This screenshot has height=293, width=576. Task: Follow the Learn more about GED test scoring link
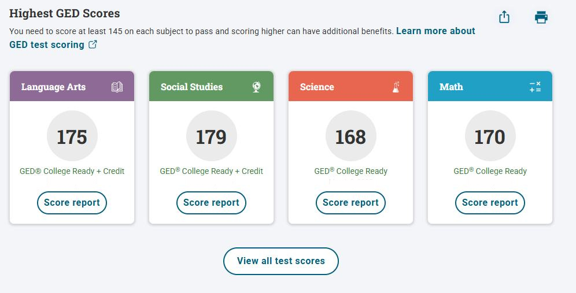point(435,31)
